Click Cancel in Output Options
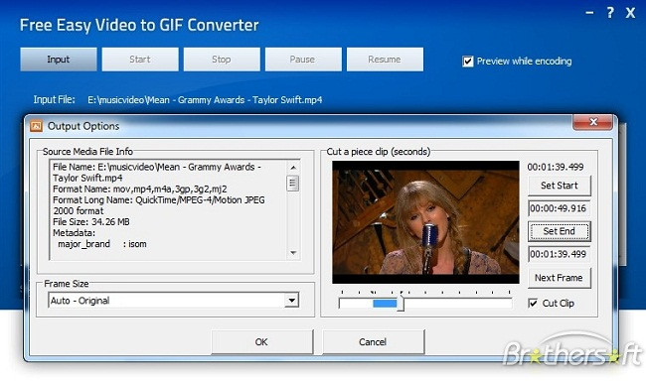The width and height of the screenshot is (646, 381). click(373, 342)
